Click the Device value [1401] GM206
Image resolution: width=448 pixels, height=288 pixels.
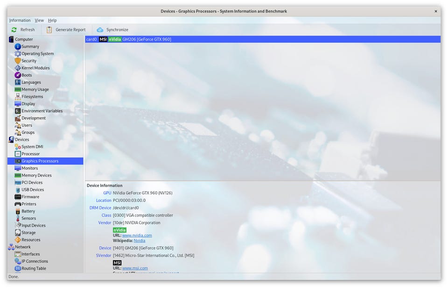pos(143,248)
